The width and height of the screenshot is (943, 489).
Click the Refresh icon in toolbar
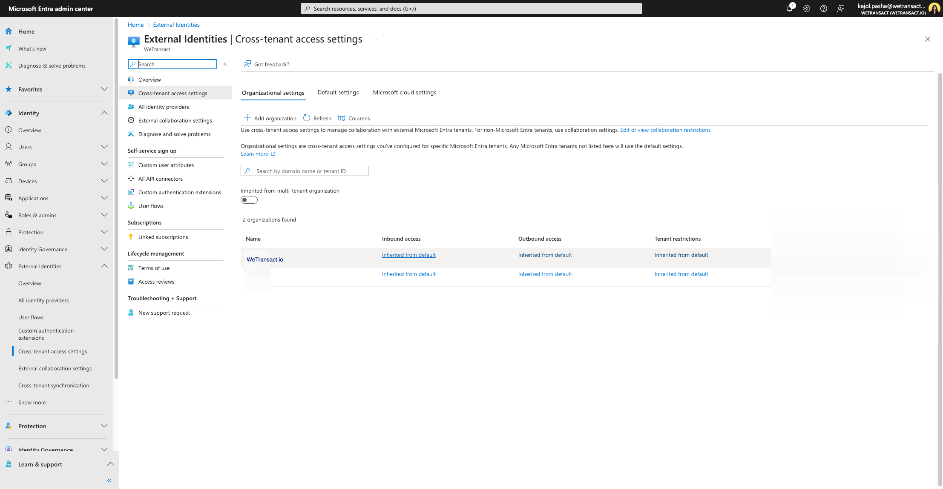click(307, 118)
